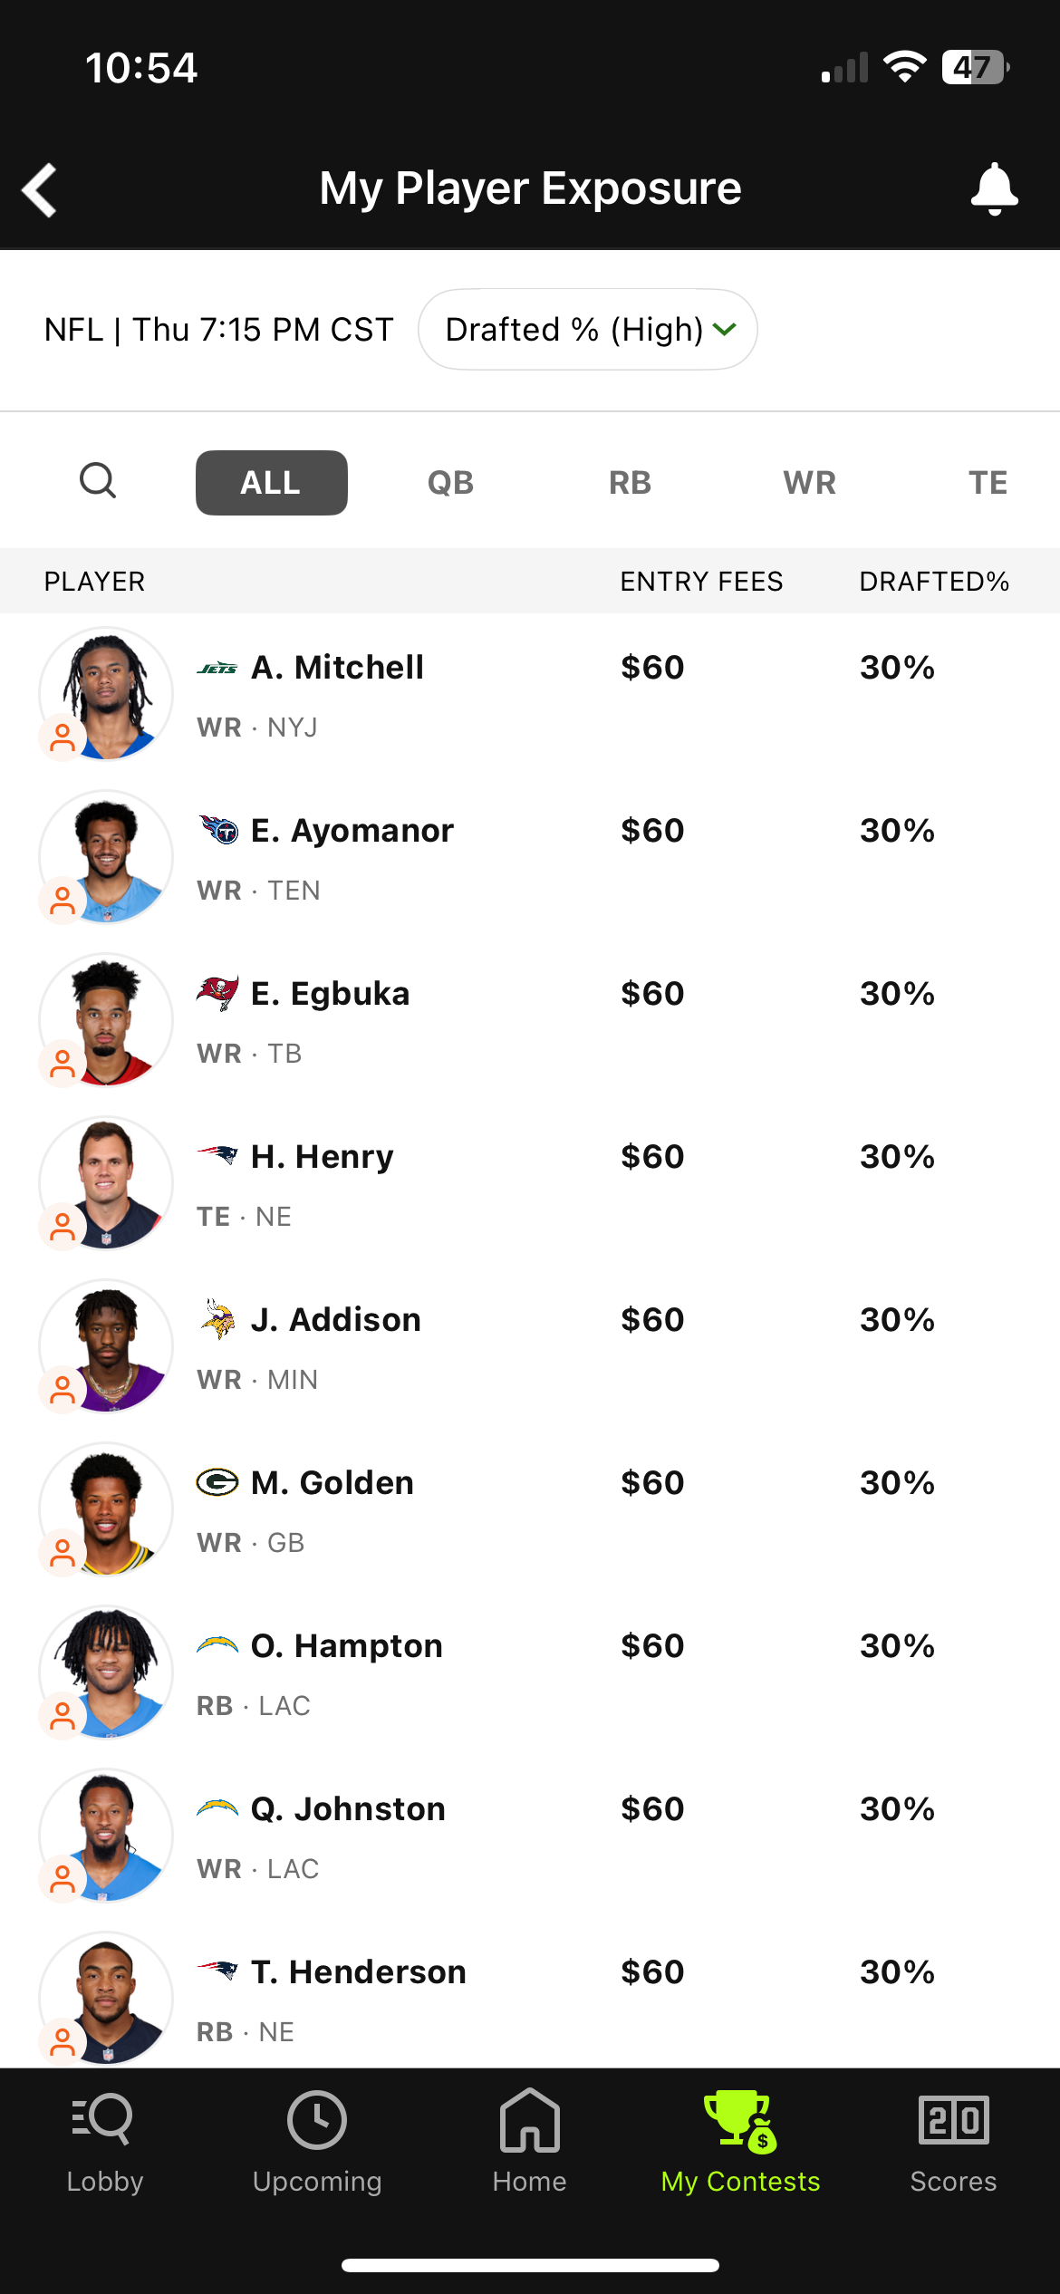This screenshot has width=1060, height=2294.
Task: Select the ALL position filter
Action: 271,483
